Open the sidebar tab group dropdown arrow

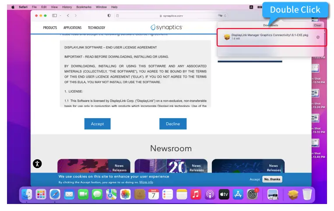point(60,16)
